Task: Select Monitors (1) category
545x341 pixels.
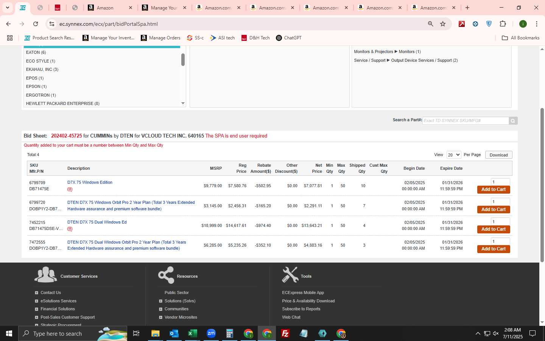Action: (x=410, y=52)
